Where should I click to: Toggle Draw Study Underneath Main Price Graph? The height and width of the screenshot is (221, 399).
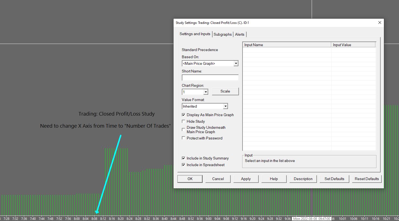click(x=183, y=130)
